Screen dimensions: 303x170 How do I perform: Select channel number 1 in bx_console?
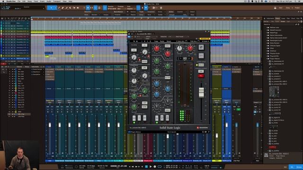[x=181, y=59]
